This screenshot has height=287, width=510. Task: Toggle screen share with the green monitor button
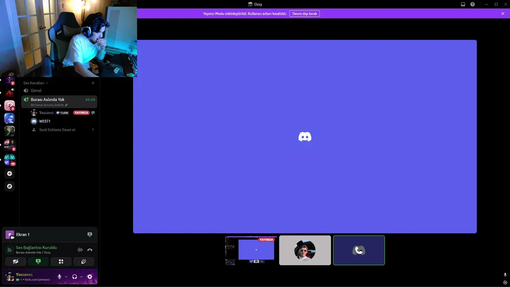point(38,261)
